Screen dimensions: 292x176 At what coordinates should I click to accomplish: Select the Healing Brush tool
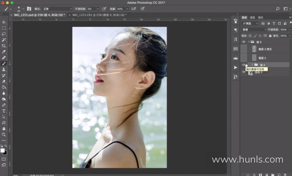(4, 58)
